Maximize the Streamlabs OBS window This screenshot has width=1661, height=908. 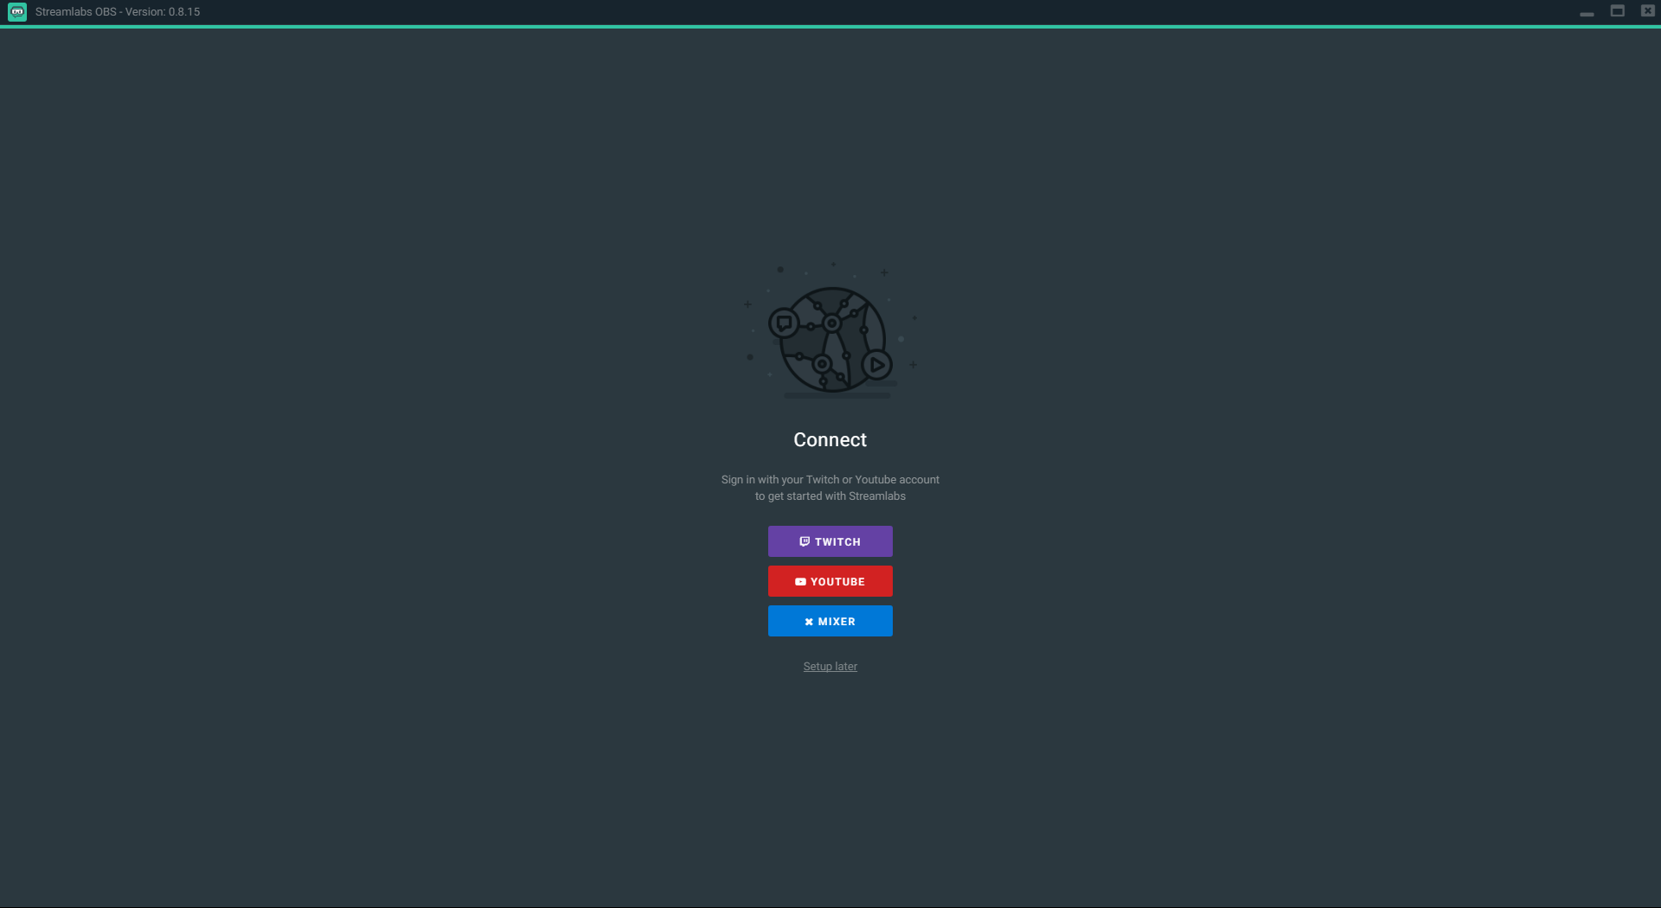click(1617, 11)
